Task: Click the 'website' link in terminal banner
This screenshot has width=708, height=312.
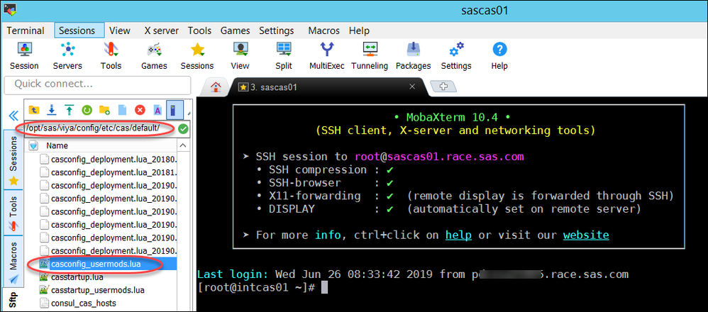Action: pyautogui.click(x=586, y=235)
